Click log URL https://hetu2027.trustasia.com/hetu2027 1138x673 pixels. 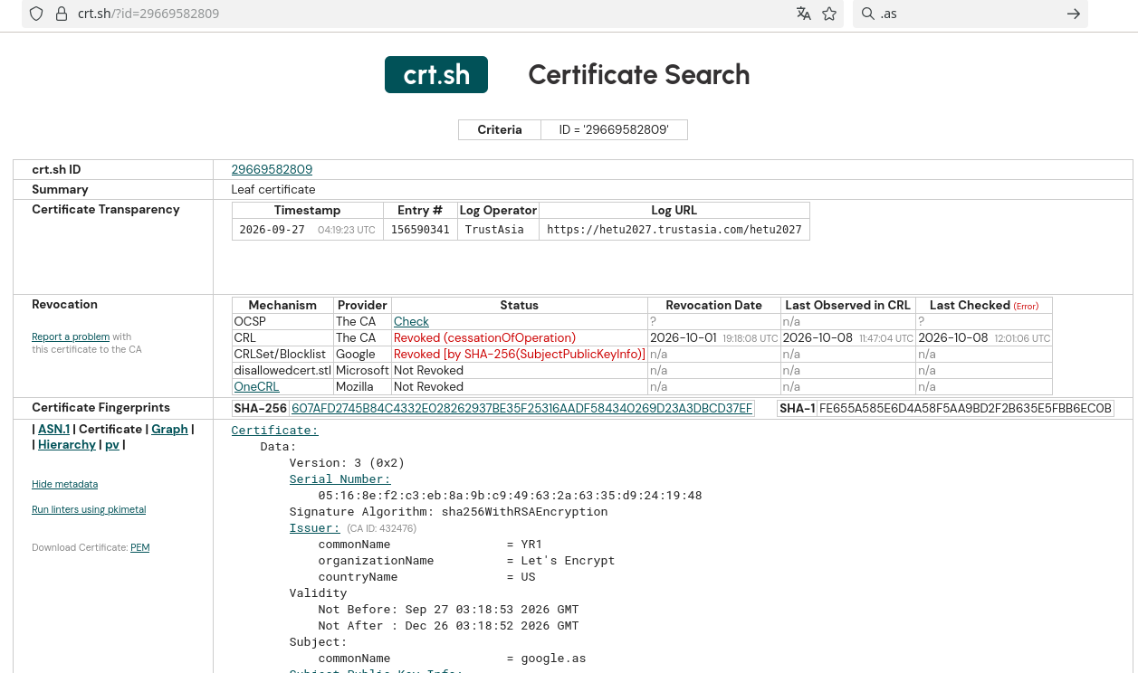(x=674, y=230)
